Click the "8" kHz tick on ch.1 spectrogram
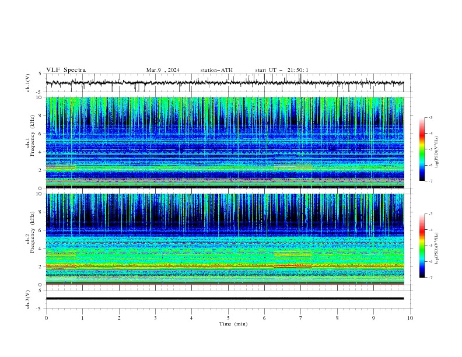Viewport: 462px width, 357px height. point(41,116)
